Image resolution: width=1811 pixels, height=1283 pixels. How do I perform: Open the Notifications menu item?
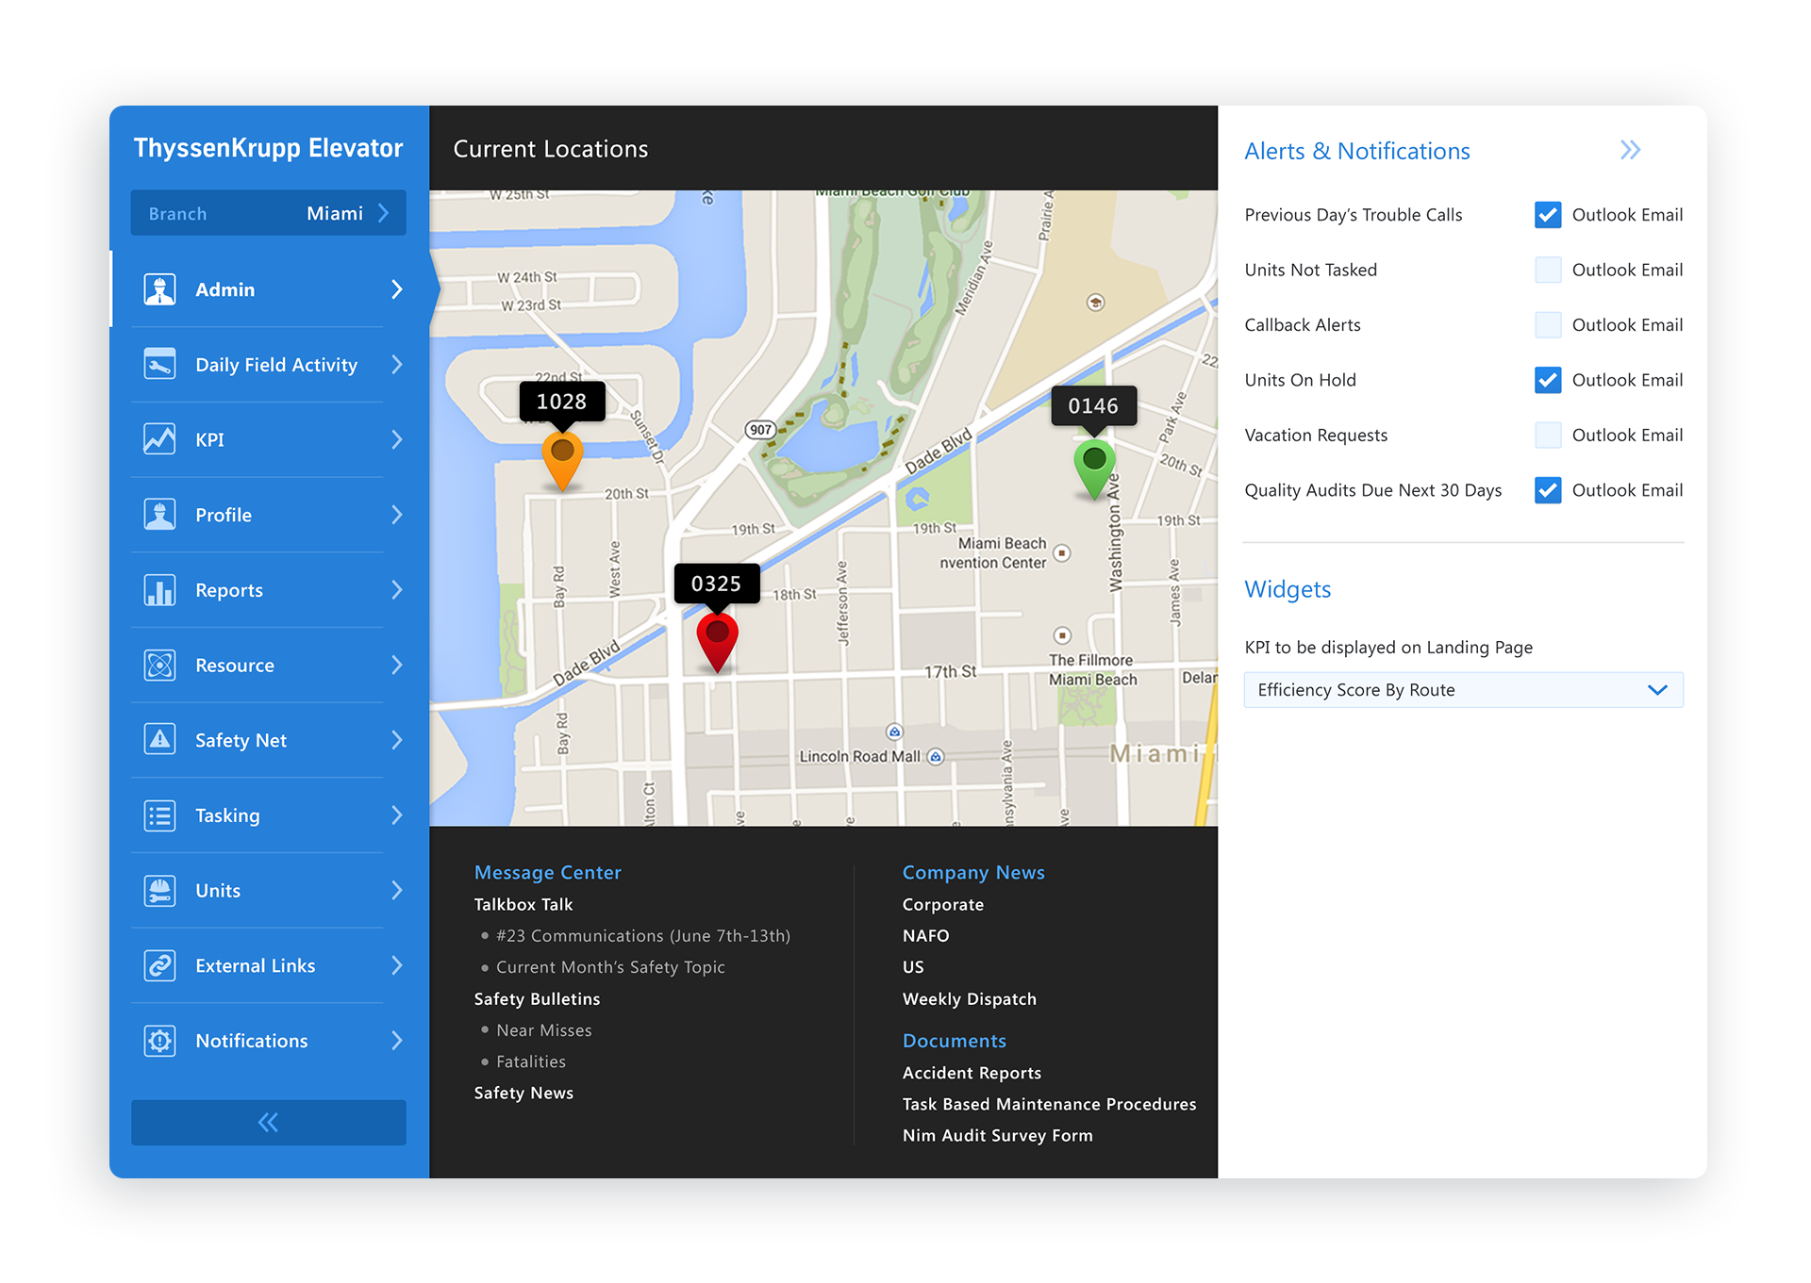coord(269,1041)
